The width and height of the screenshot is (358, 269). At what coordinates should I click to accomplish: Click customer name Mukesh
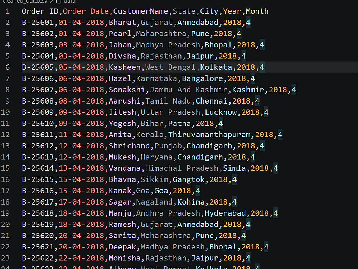(x=122, y=157)
